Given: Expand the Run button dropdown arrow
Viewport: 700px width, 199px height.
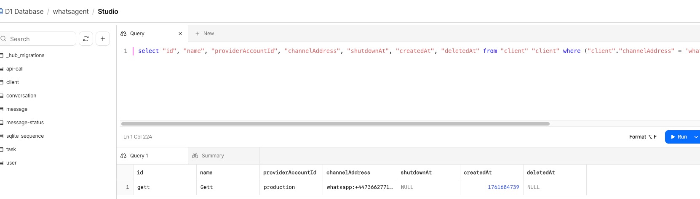Looking at the screenshot, I should [x=696, y=137].
